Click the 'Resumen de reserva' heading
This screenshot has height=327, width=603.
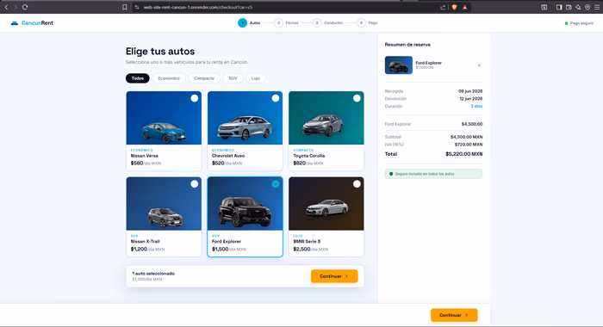coord(407,45)
